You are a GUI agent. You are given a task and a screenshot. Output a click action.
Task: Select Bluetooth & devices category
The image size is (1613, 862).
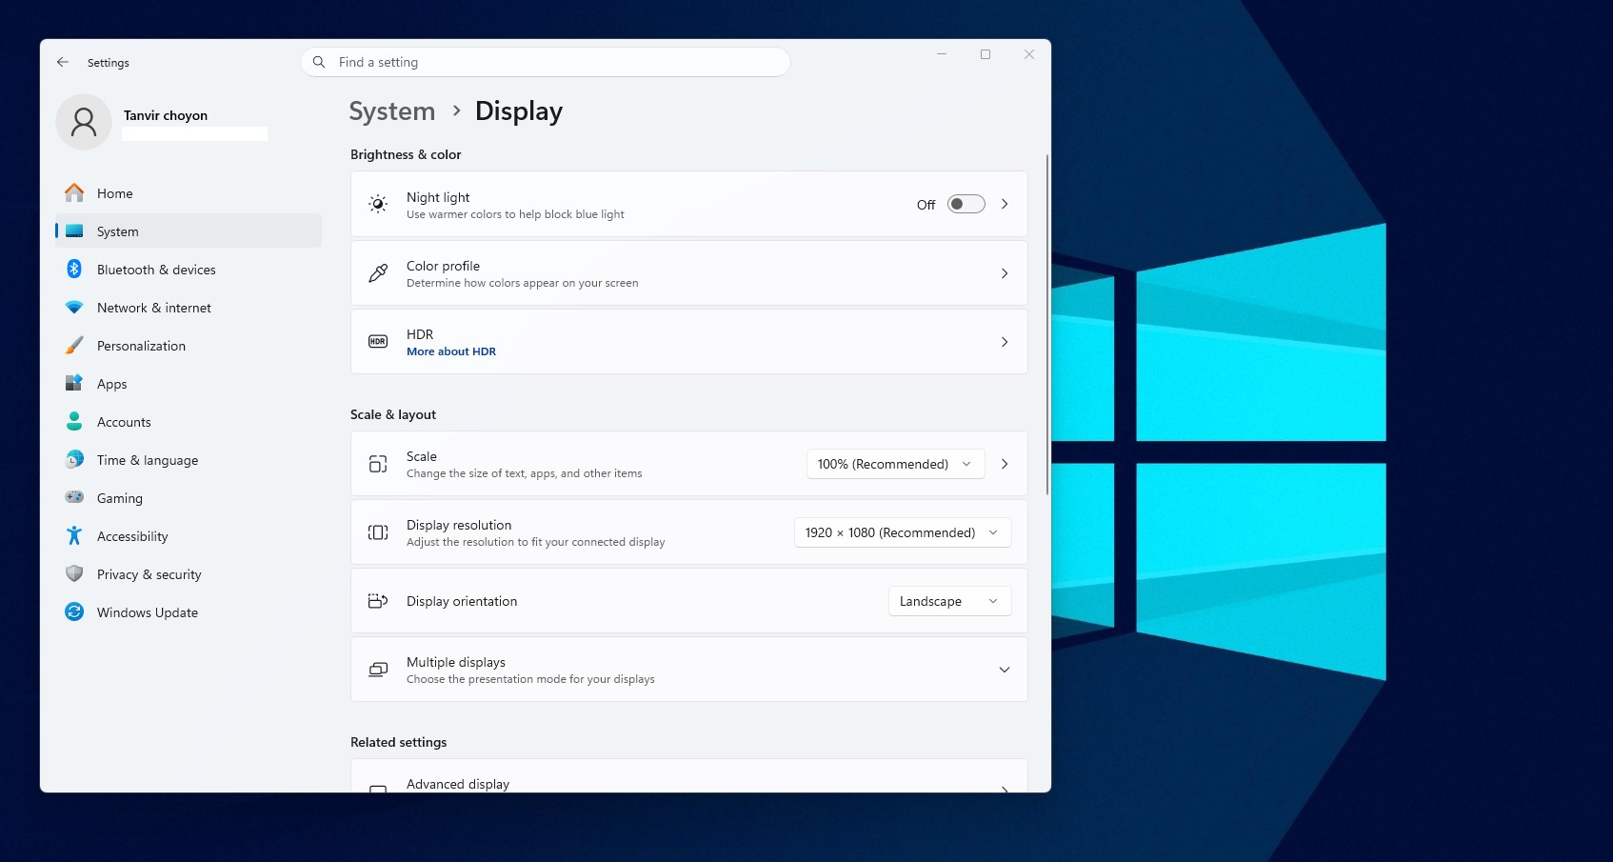(189, 269)
